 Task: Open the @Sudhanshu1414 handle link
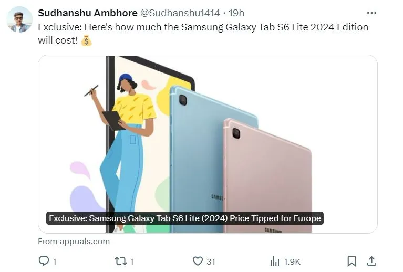pos(180,13)
